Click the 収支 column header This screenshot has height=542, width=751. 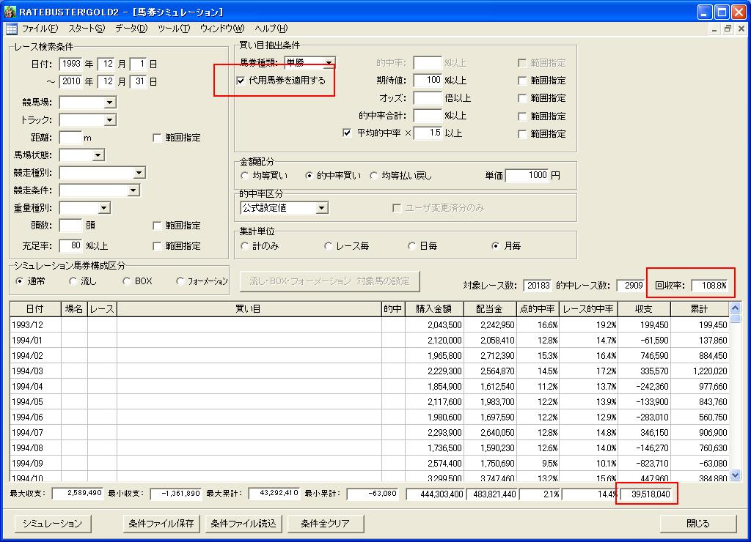click(x=644, y=309)
